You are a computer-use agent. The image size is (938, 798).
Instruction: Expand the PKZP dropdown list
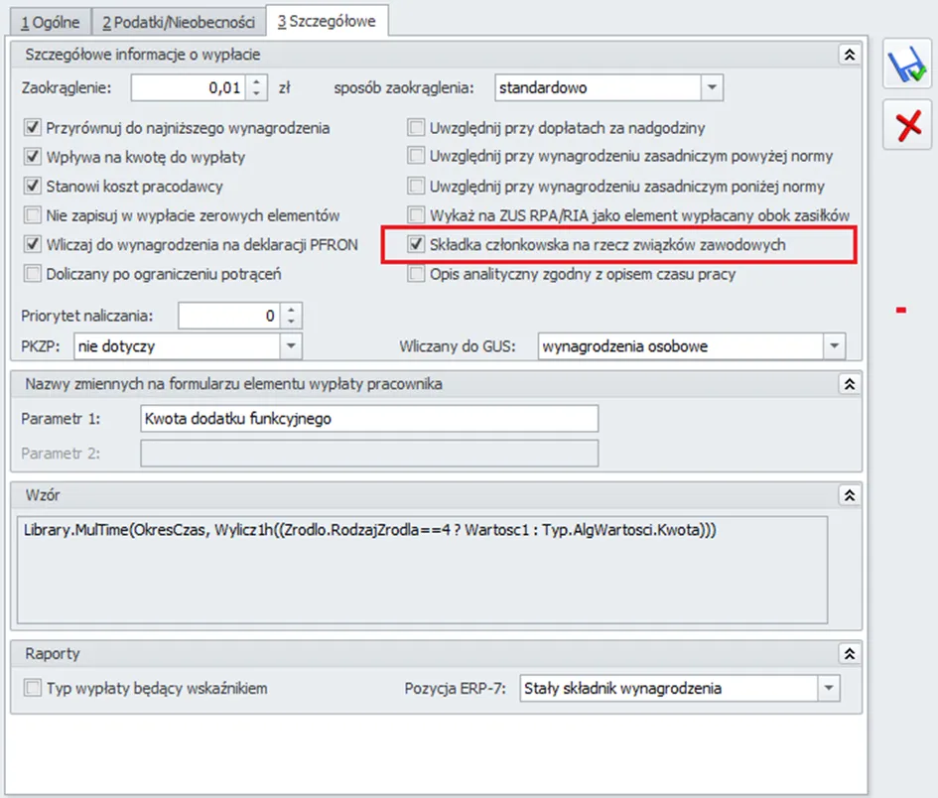(290, 346)
